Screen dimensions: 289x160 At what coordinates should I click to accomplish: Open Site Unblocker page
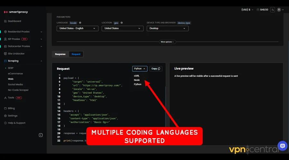tap(16, 54)
